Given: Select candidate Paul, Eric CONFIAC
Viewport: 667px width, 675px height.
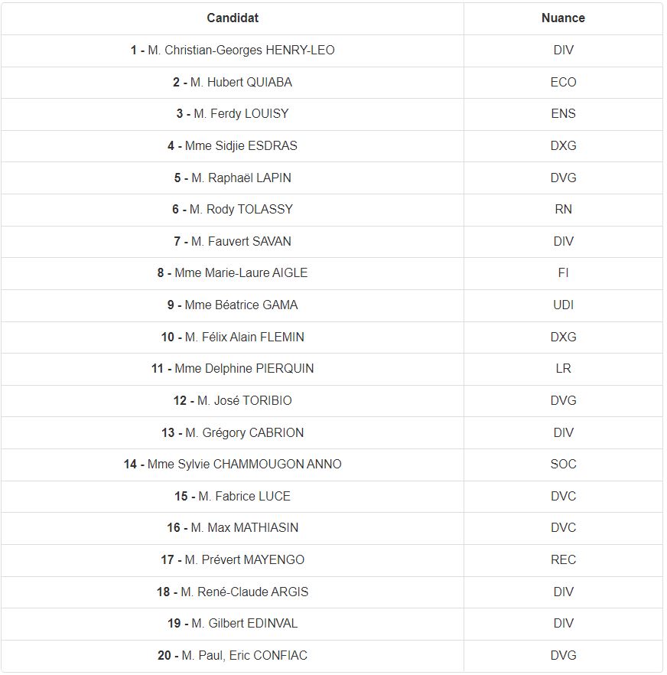Looking at the screenshot, I should 233,656.
